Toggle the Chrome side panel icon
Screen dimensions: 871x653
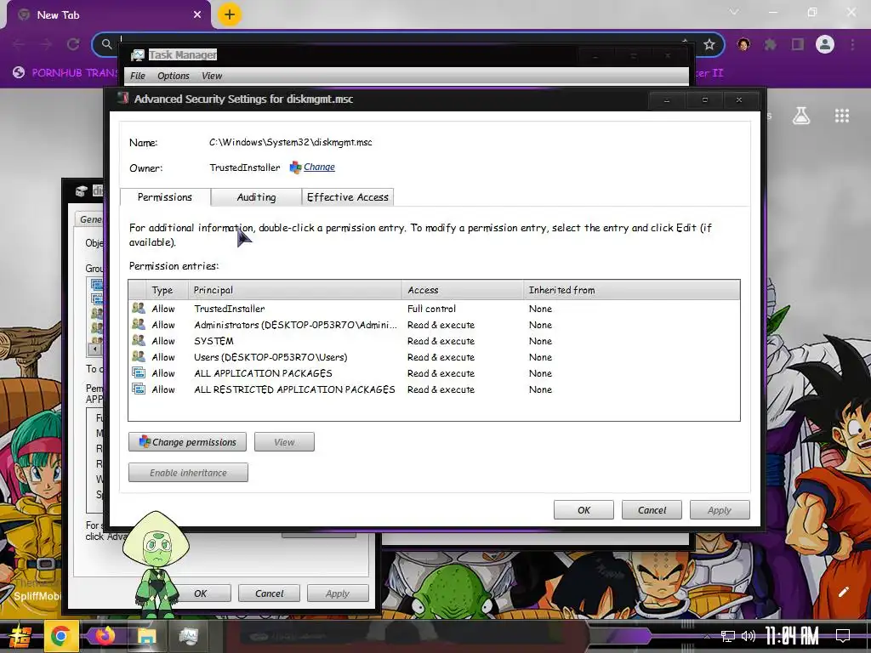pyautogui.click(x=798, y=44)
